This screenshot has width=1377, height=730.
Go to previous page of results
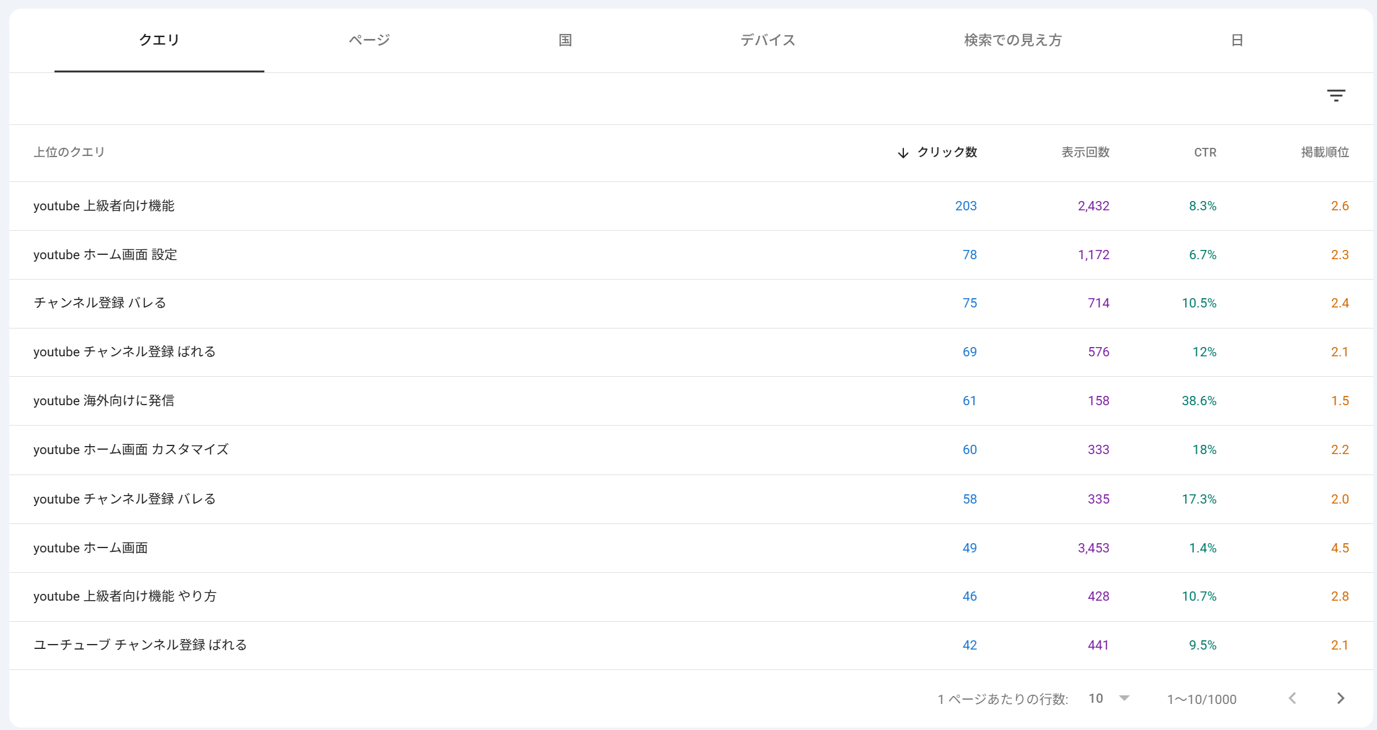(x=1292, y=698)
